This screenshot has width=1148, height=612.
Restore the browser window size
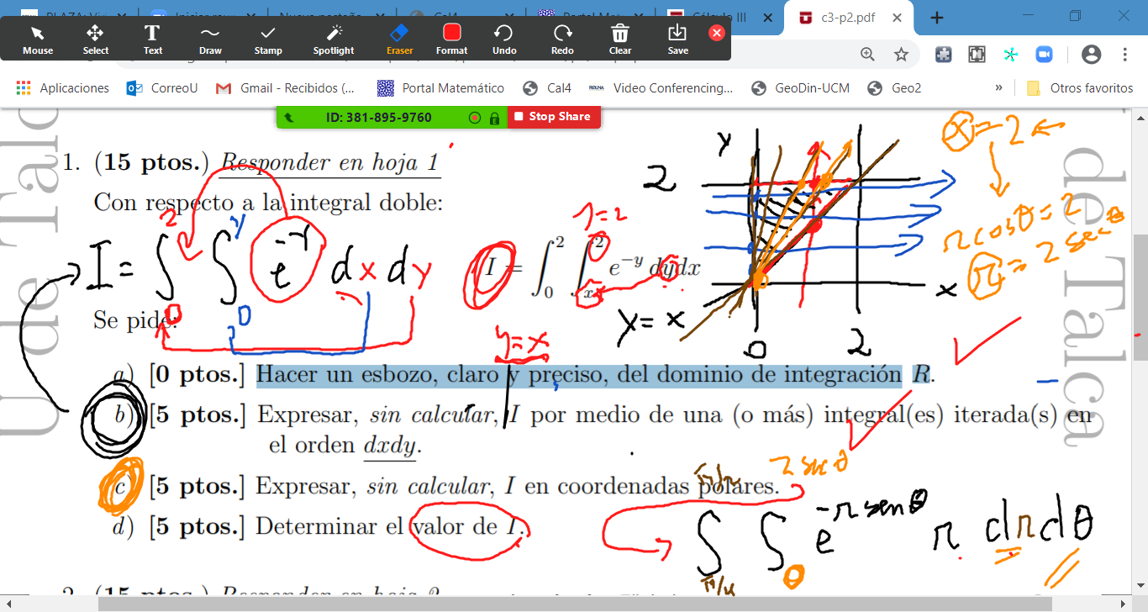click(x=1075, y=16)
